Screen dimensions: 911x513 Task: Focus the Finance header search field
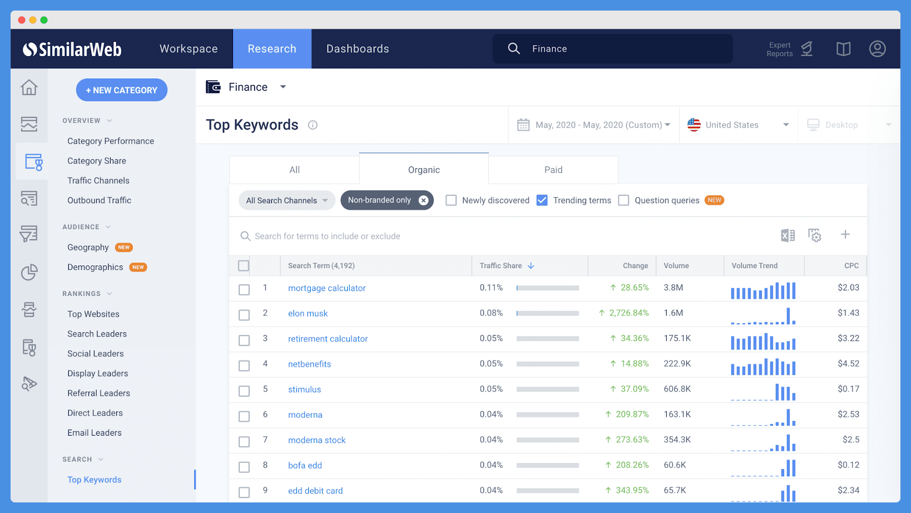(x=612, y=48)
